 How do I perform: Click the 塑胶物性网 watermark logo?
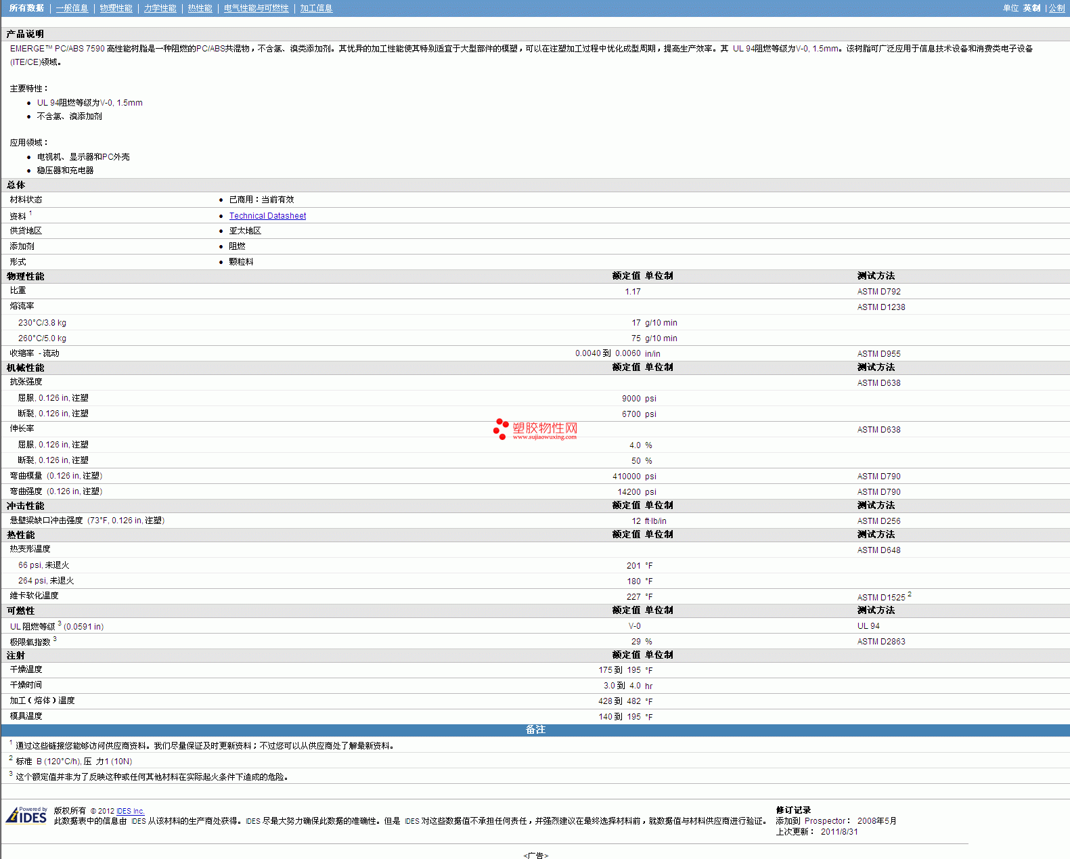click(x=535, y=429)
